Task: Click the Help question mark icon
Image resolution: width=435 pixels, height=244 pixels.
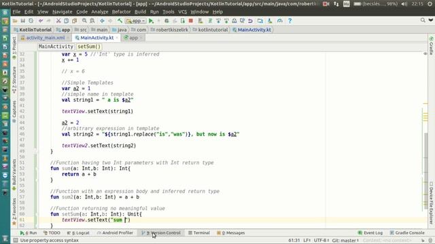Action: point(290,21)
